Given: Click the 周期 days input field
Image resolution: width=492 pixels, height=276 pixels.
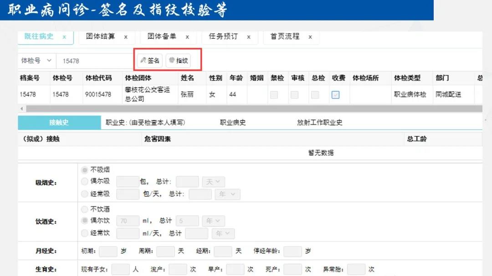Looking at the screenshot, I should tap(165, 251).
